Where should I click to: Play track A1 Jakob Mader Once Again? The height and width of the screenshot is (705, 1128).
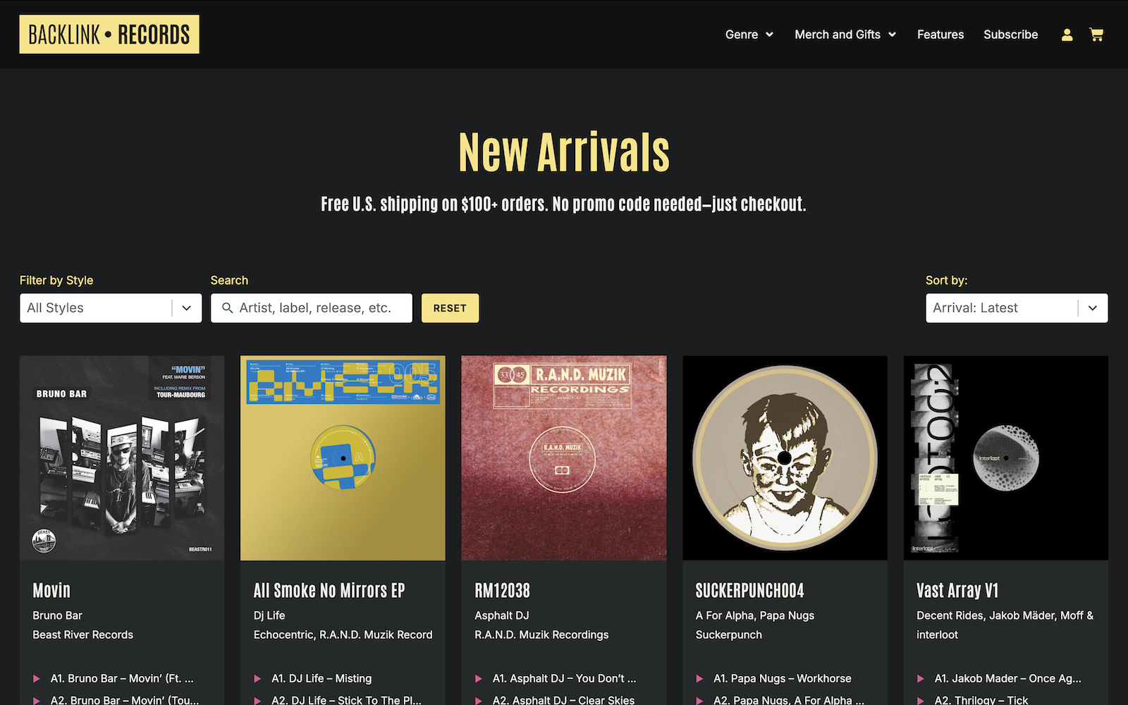[x=921, y=678]
